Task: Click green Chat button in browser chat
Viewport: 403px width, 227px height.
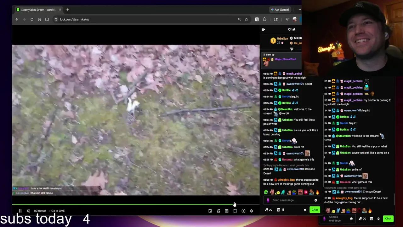Action: (x=315, y=210)
